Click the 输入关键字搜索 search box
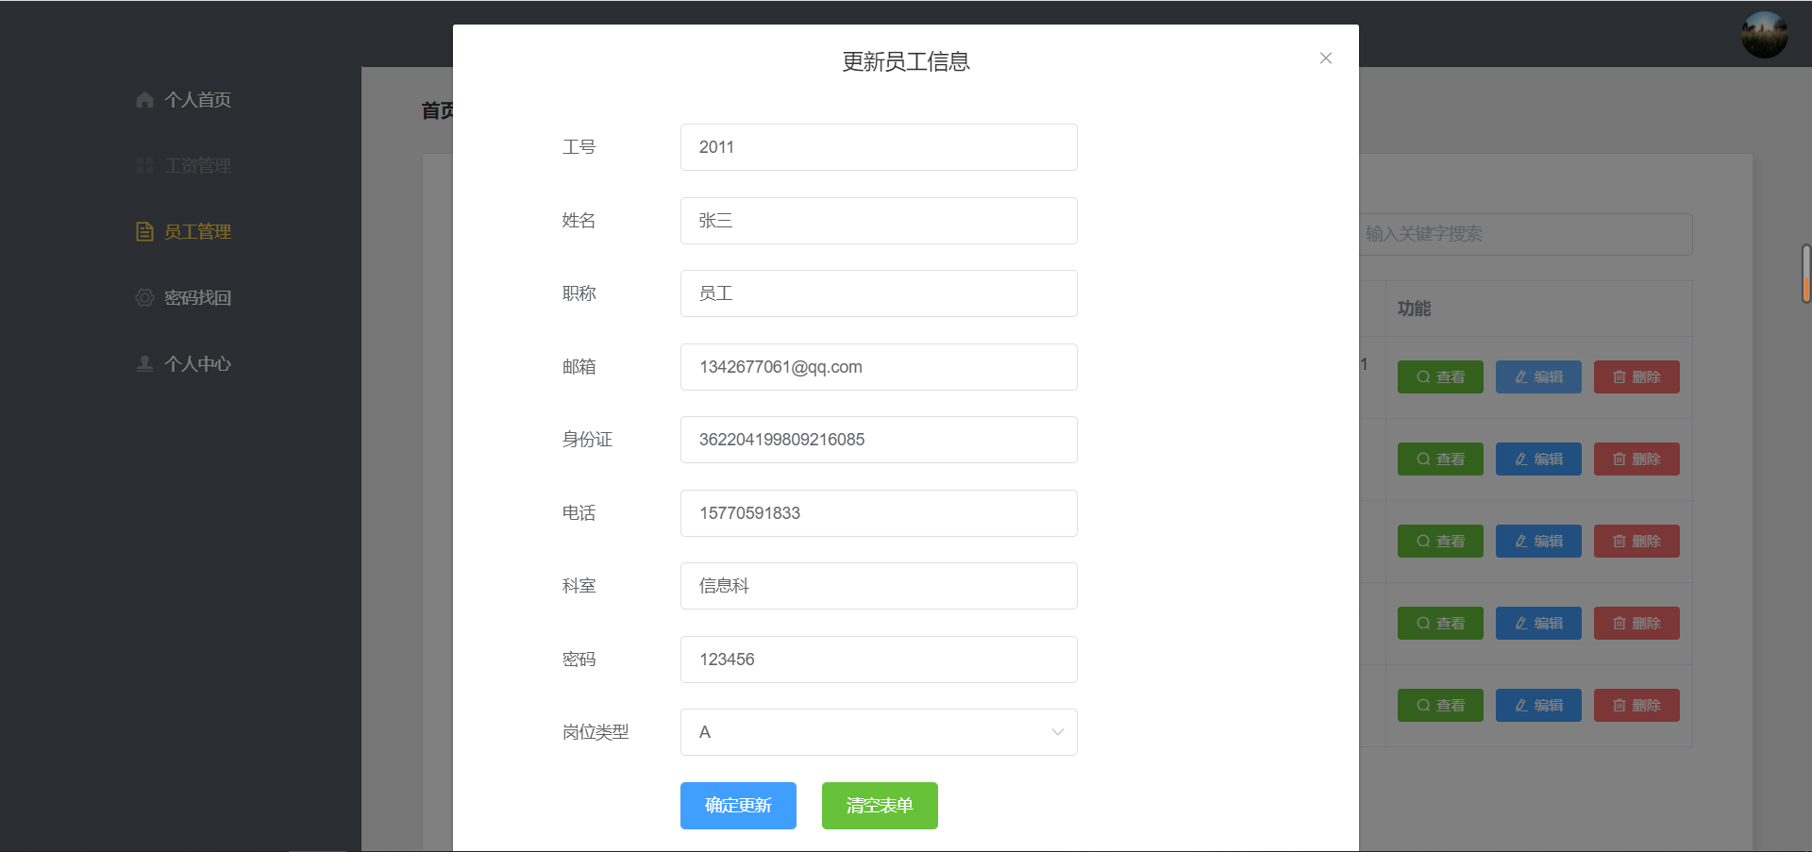Image resolution: width=1812 pixels, height=852 pixels. pos(1525,234)
